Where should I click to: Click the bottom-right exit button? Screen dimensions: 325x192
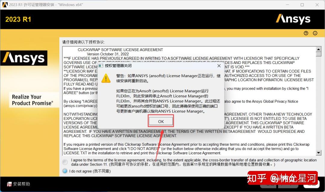pos(311,184)
